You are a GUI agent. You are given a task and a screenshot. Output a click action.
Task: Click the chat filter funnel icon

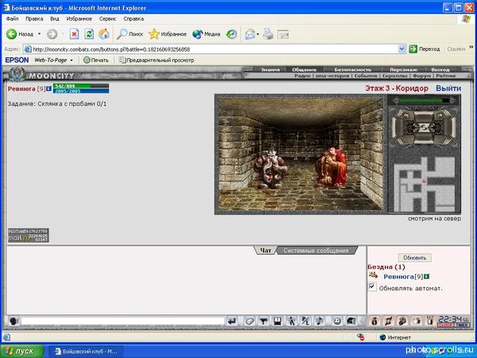tap(263, 321)
